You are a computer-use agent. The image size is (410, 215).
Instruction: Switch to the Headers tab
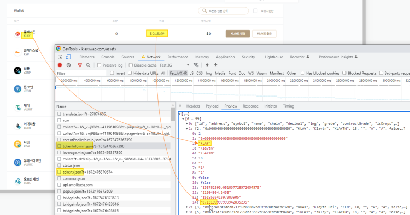coord(193,106)
